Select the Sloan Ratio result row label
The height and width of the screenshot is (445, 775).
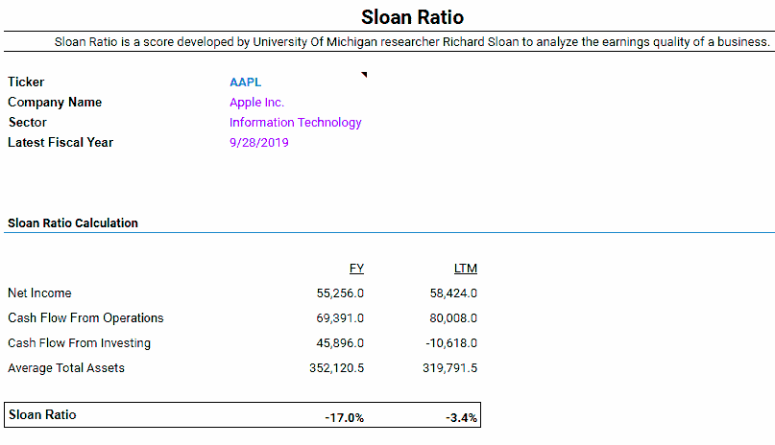pos(42,415)
